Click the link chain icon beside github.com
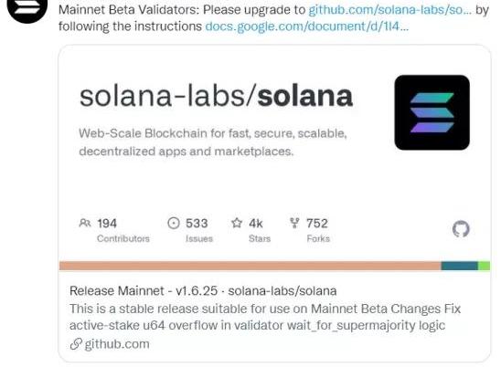 pos(76,344)
